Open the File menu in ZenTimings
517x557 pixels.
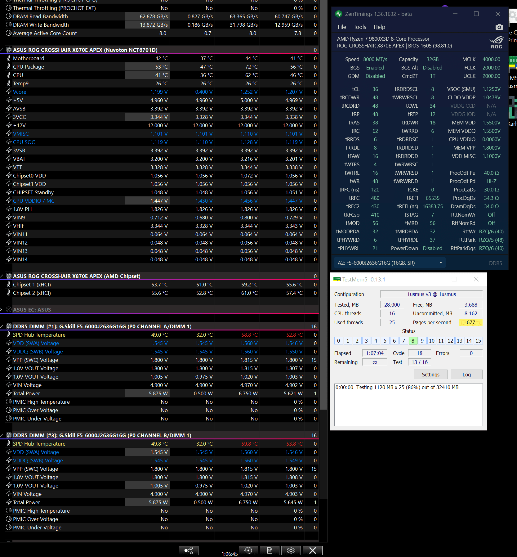coord(342,27)
